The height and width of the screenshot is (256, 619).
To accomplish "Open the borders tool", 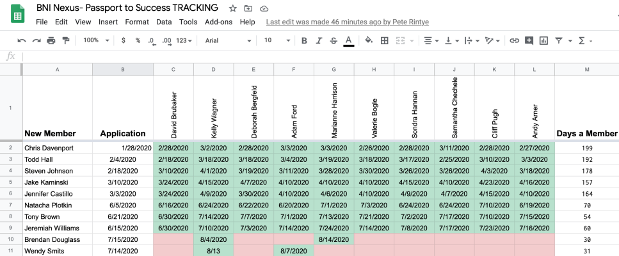I will pyautogui.click(x=385, y=40).
